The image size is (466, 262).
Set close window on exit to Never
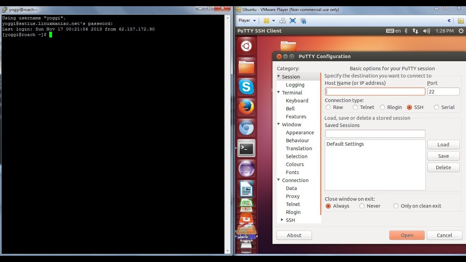pyautogui.click(x=362, y=206)
